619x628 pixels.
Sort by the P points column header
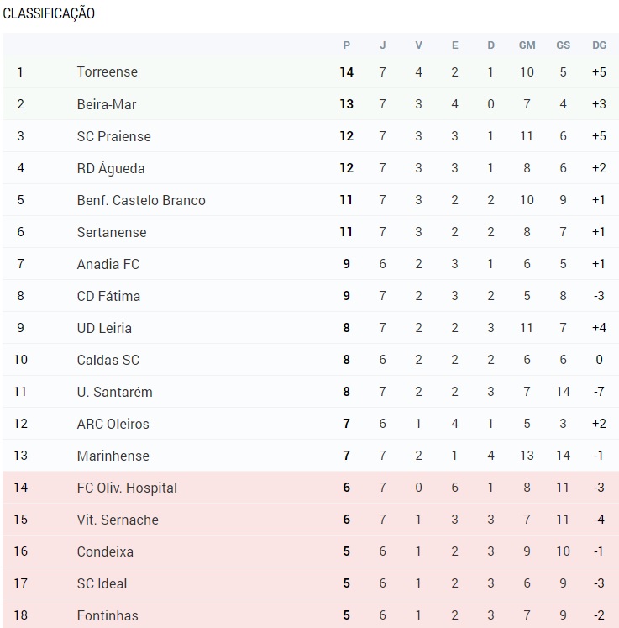pyautogui.click(x=347, y=45)
